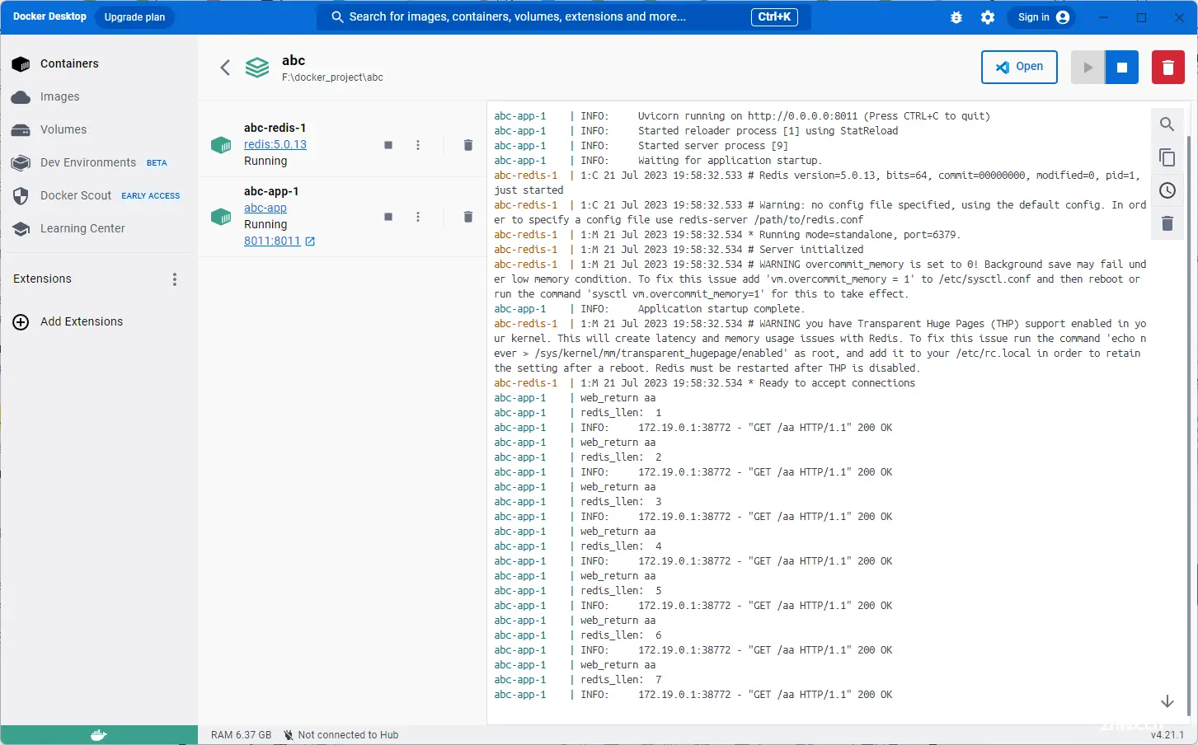The height and width of the screenshot is (745, 1198).
Task: Click the RAM 6.37 GB indicator
Action: click(x=241, y=735)
